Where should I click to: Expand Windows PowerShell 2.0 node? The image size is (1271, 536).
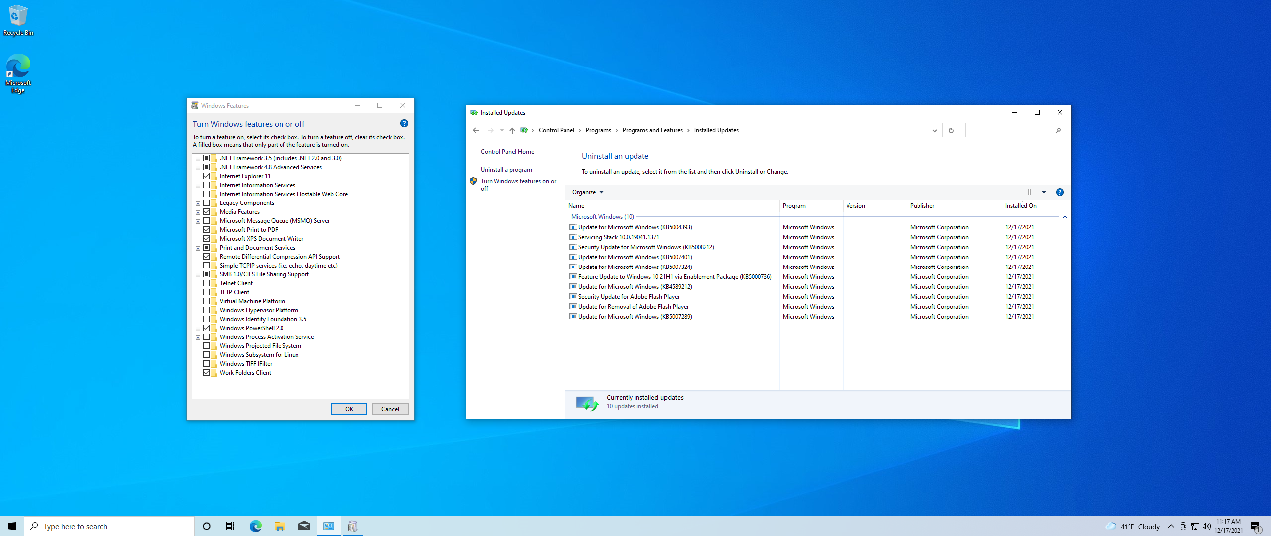click(198, 329)
